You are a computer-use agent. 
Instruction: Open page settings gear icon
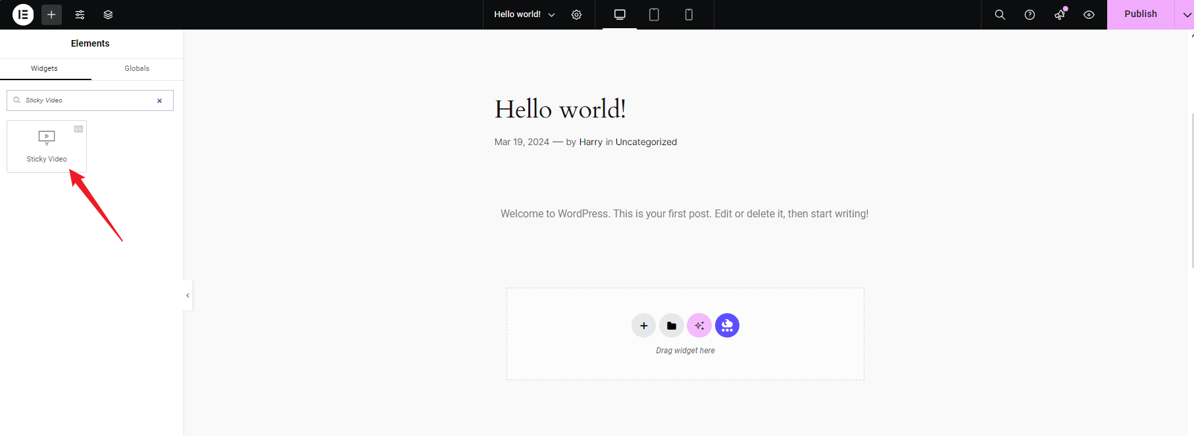click(x=576, y=14)
